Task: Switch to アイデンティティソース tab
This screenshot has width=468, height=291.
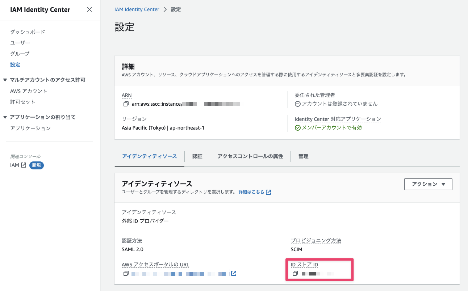Action: point(150,156)
